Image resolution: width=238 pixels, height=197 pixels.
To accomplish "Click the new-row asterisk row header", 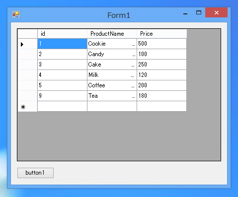I will tap(27, 106).
